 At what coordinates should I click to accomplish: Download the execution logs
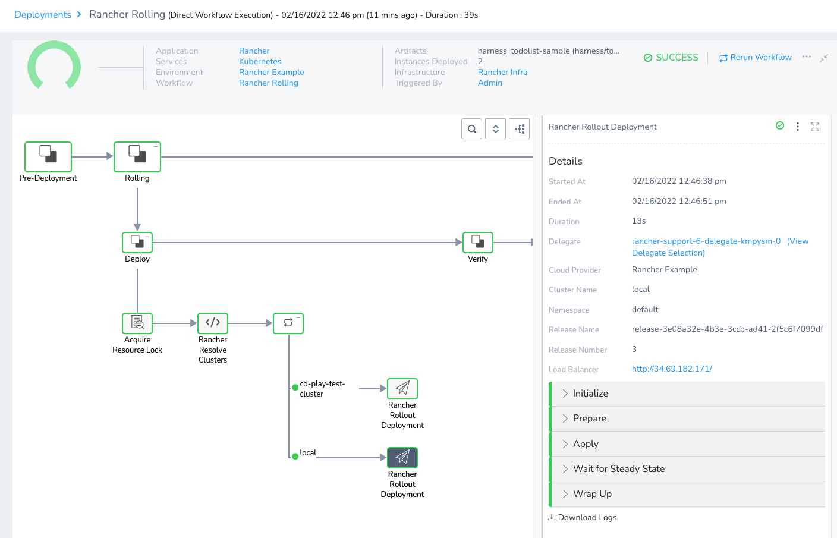(x=583, y=517)
